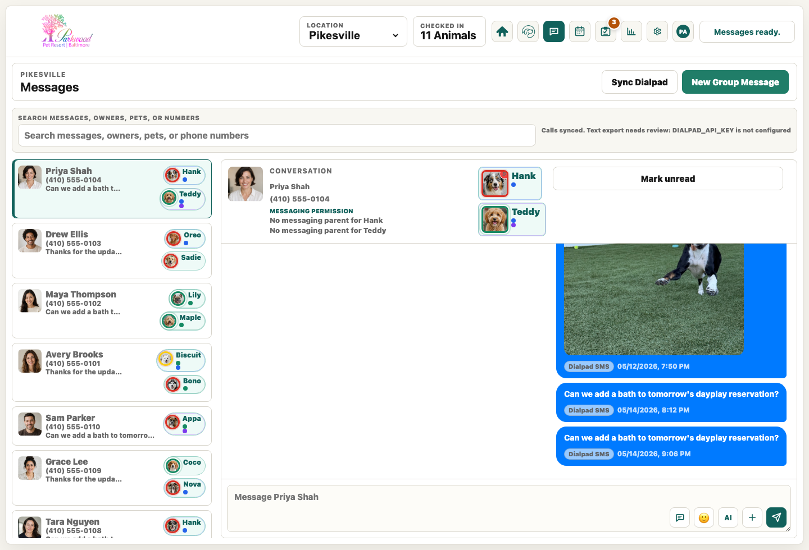Focus the search messages input field

(x=277, y=135)
